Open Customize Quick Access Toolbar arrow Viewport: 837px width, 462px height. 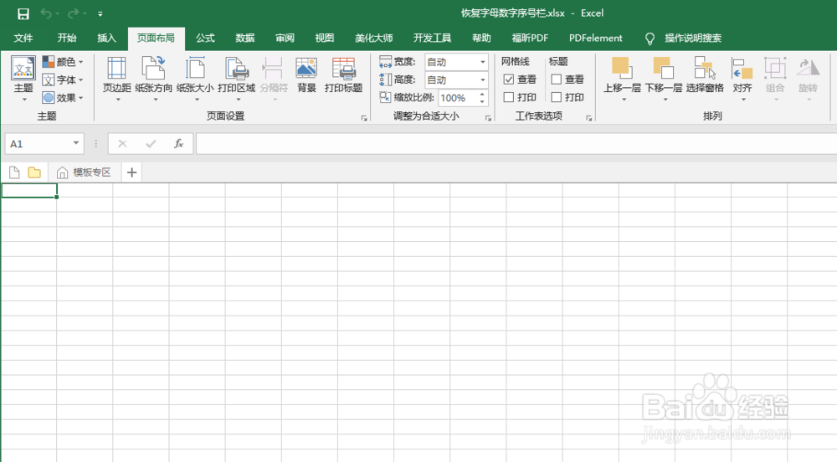click(x=100, y=14)
